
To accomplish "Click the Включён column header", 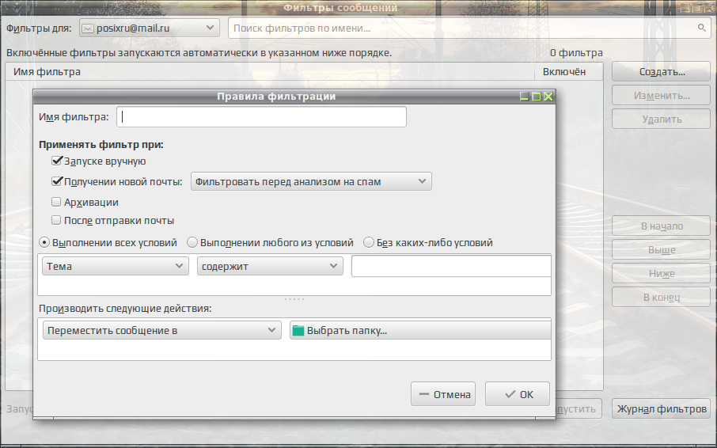I will coord(568,72).
